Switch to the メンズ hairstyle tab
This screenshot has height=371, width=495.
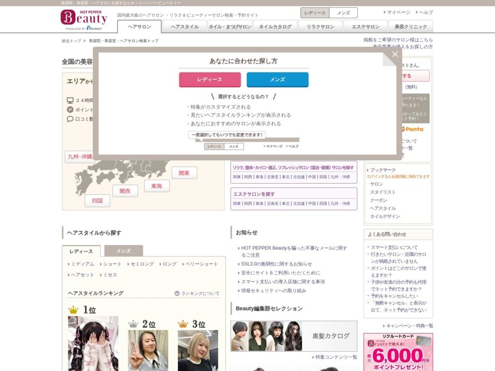coord(123,251)
